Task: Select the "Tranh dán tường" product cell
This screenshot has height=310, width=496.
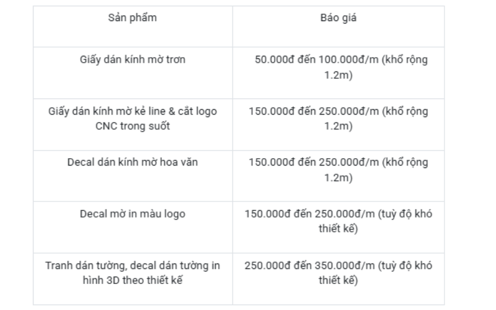Action: point(133,273)
